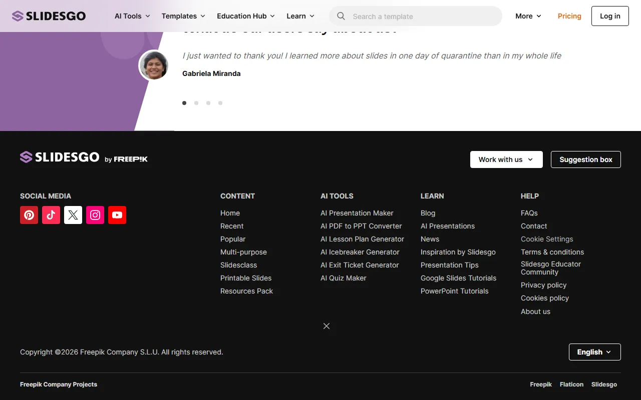Open the X (Twitter) social icon

click(x=73, y=215)
